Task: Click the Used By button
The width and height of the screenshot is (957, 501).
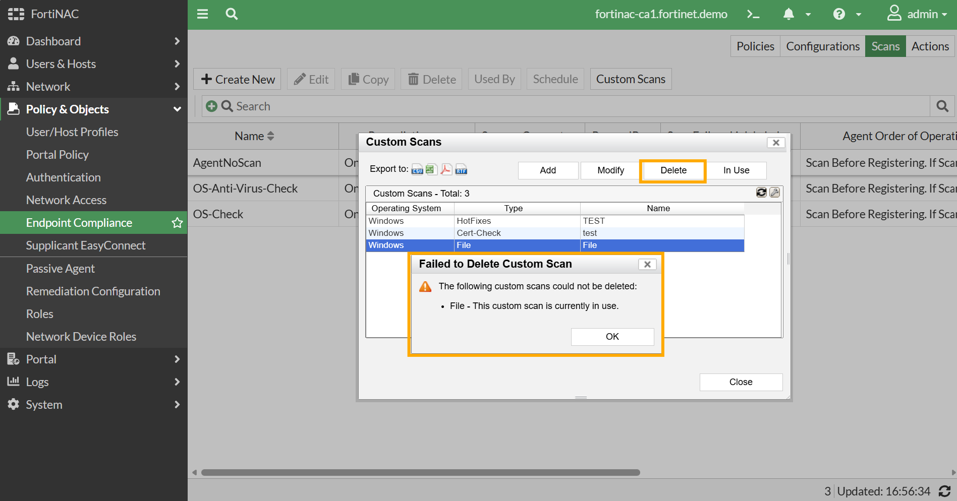Action: pos(494,79)
